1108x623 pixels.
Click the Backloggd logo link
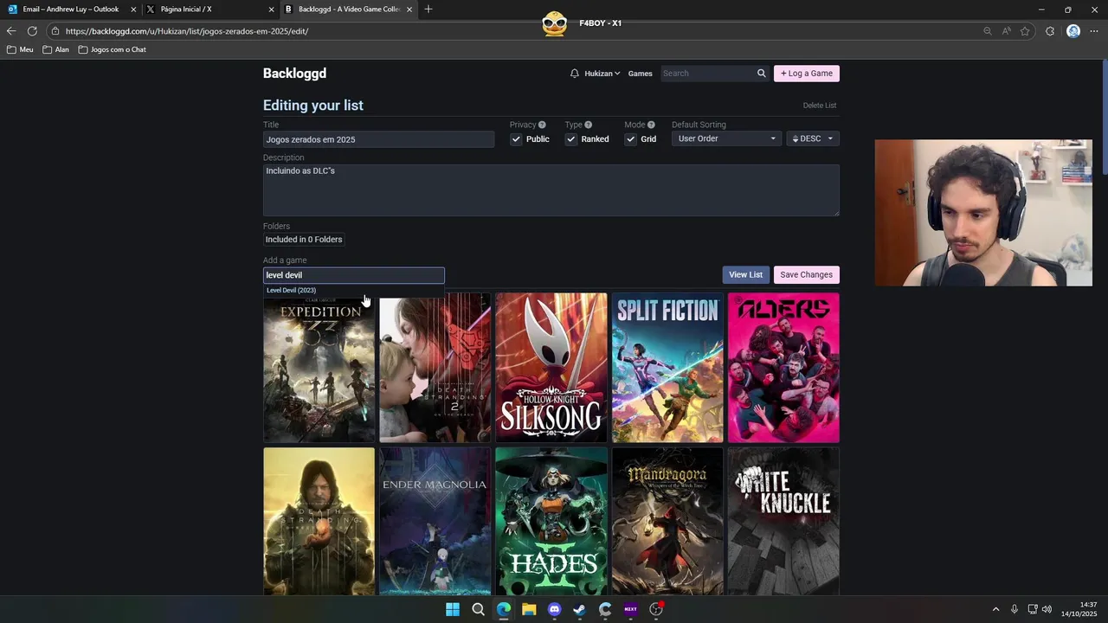click(x=294, y=74)
